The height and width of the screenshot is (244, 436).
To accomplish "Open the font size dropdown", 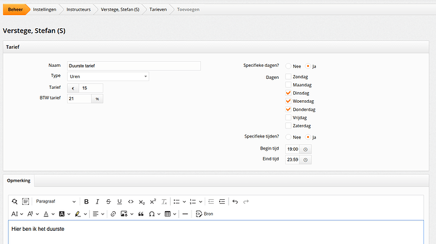I will [x=17, y=214].
